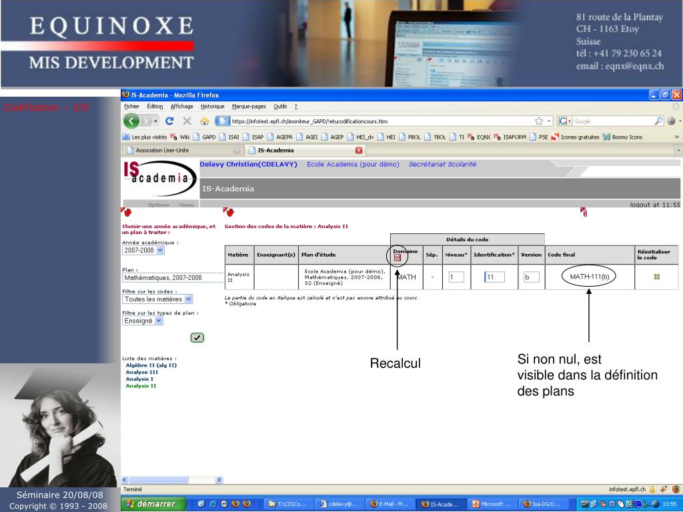Click the Menu item in IS-Academia header
683x512 pixels.
pos(187,205)
